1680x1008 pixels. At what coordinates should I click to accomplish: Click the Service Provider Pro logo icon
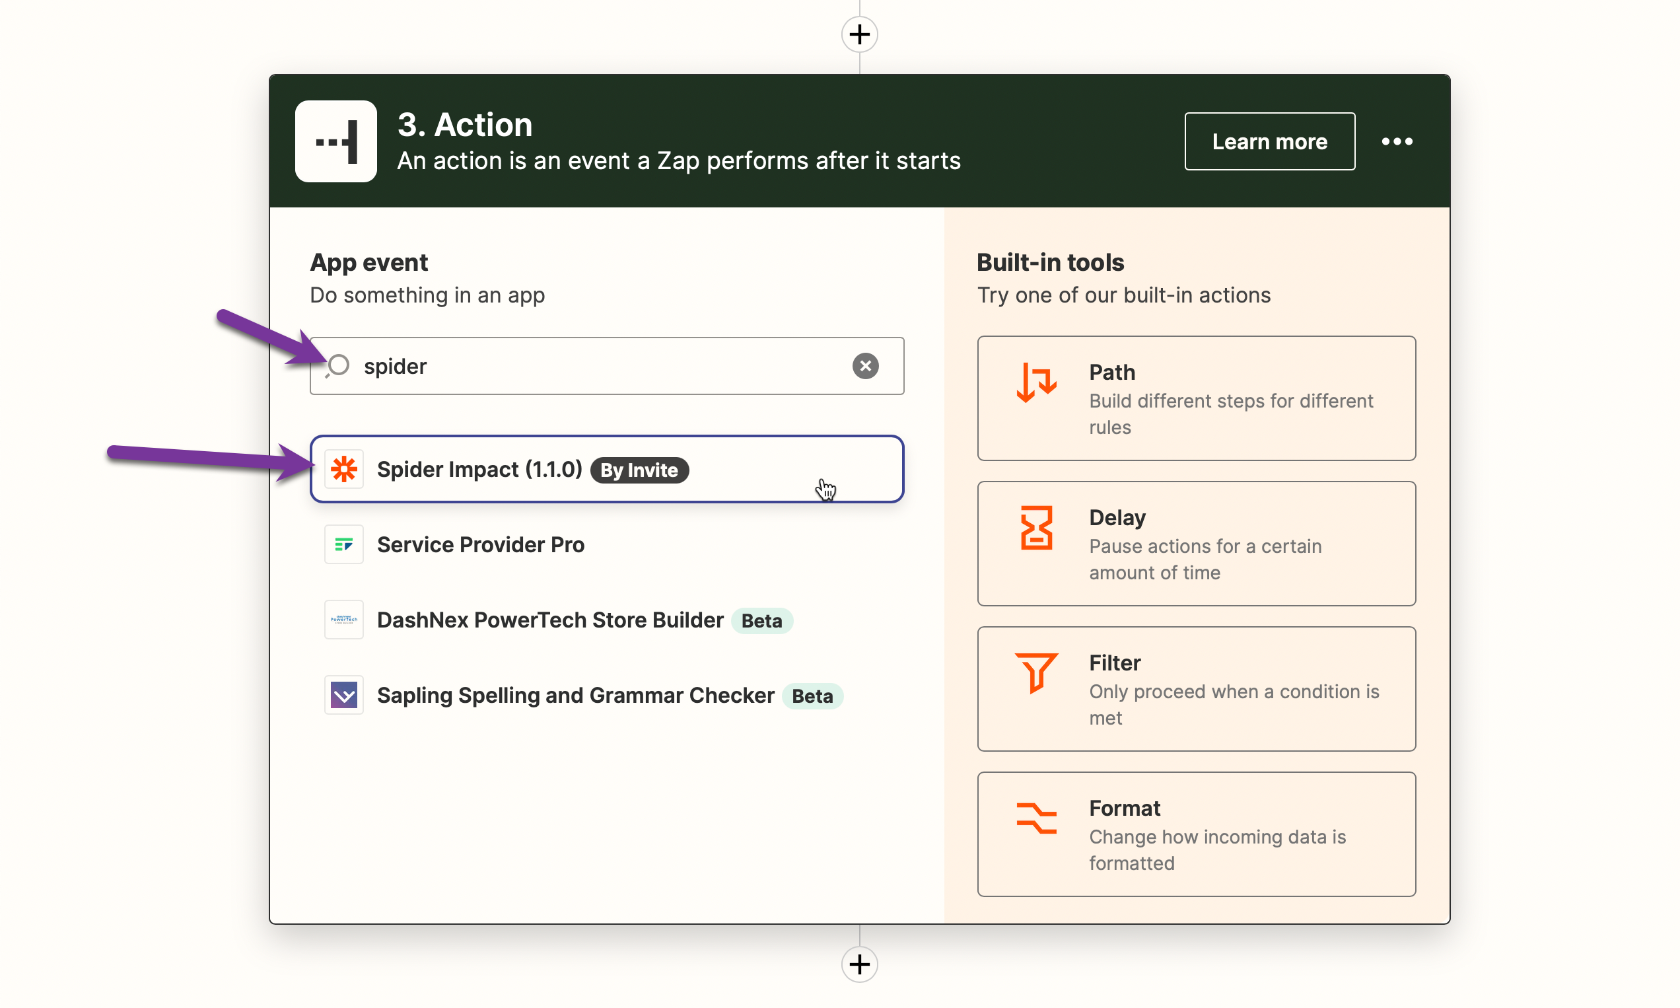click(x=343, y=544)
